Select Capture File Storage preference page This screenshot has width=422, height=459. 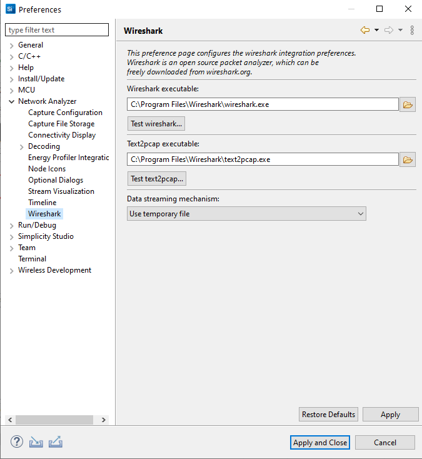61,124
